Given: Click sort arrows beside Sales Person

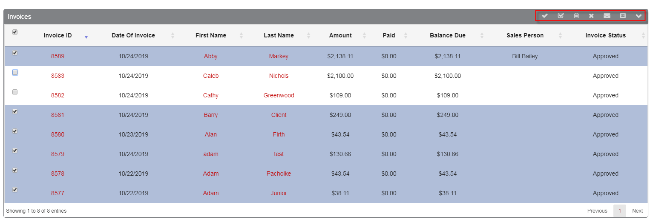Looking at the screenshot, I should click(560, 35).
